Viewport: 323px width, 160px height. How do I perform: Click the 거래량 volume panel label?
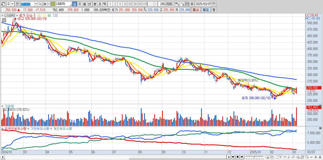click(9, 106)
